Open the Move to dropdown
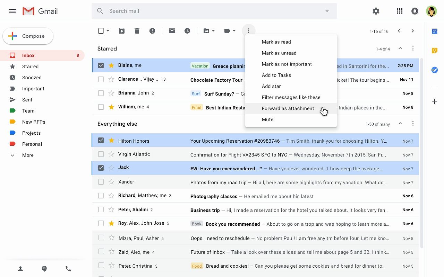Viewport: 444px width, 277px height. click(x=209, y=31)
